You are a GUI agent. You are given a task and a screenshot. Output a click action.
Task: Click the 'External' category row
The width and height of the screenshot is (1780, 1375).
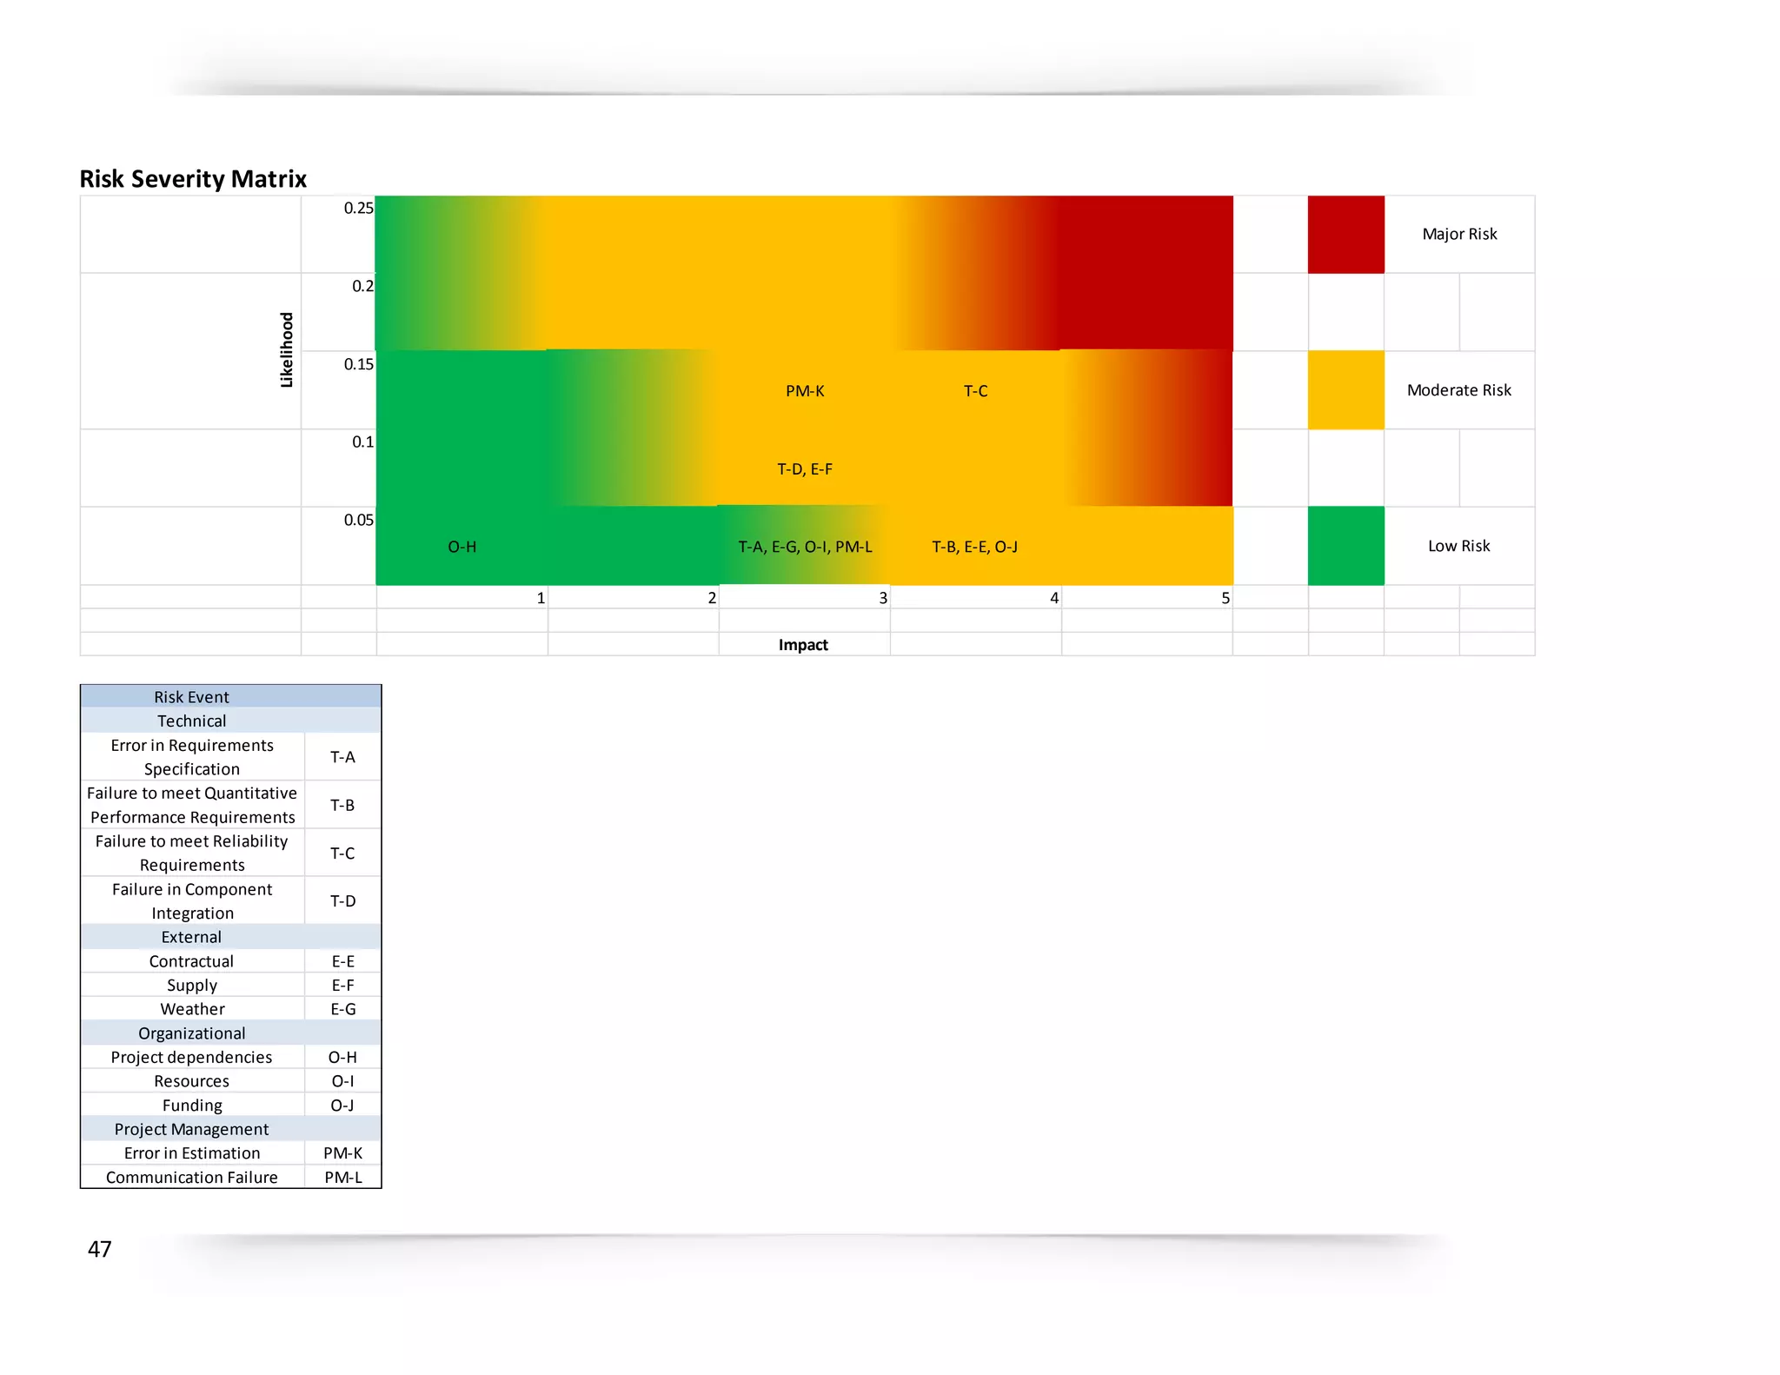(x=231, y=937)
